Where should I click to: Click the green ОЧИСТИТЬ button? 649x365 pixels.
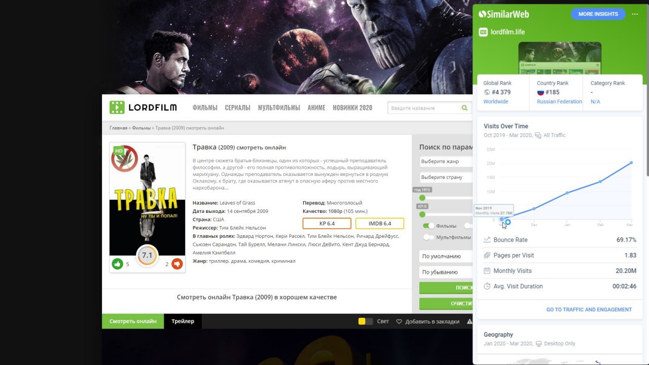[x=446, y=304]
